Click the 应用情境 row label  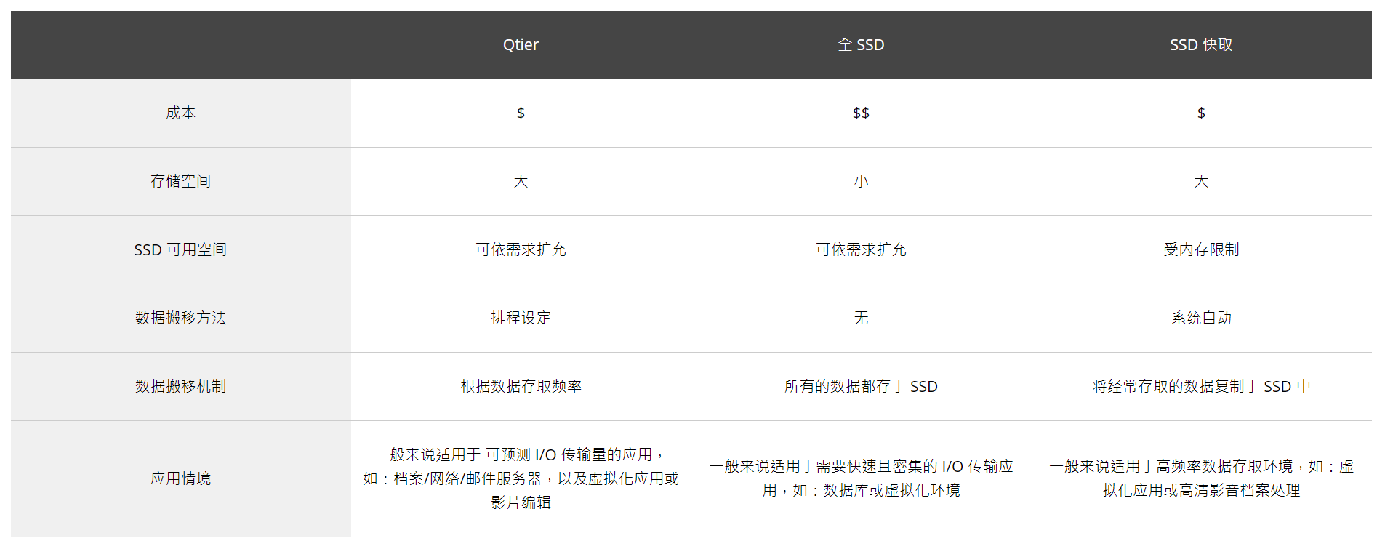coord(180,478)
